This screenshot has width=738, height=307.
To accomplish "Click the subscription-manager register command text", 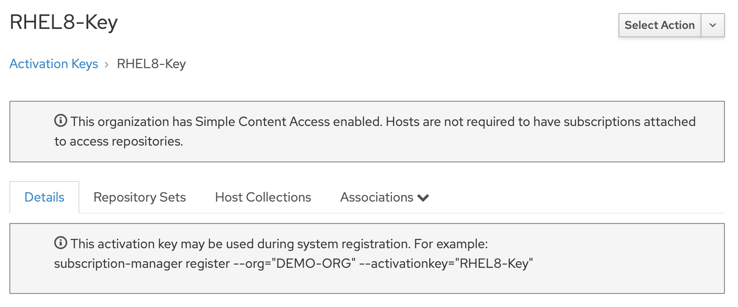I will click(142, 264).
